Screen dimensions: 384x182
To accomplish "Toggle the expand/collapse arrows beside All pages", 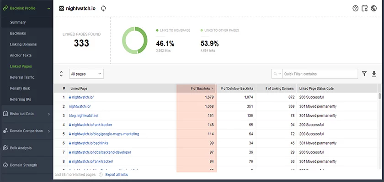I will (x=61, y=74).
